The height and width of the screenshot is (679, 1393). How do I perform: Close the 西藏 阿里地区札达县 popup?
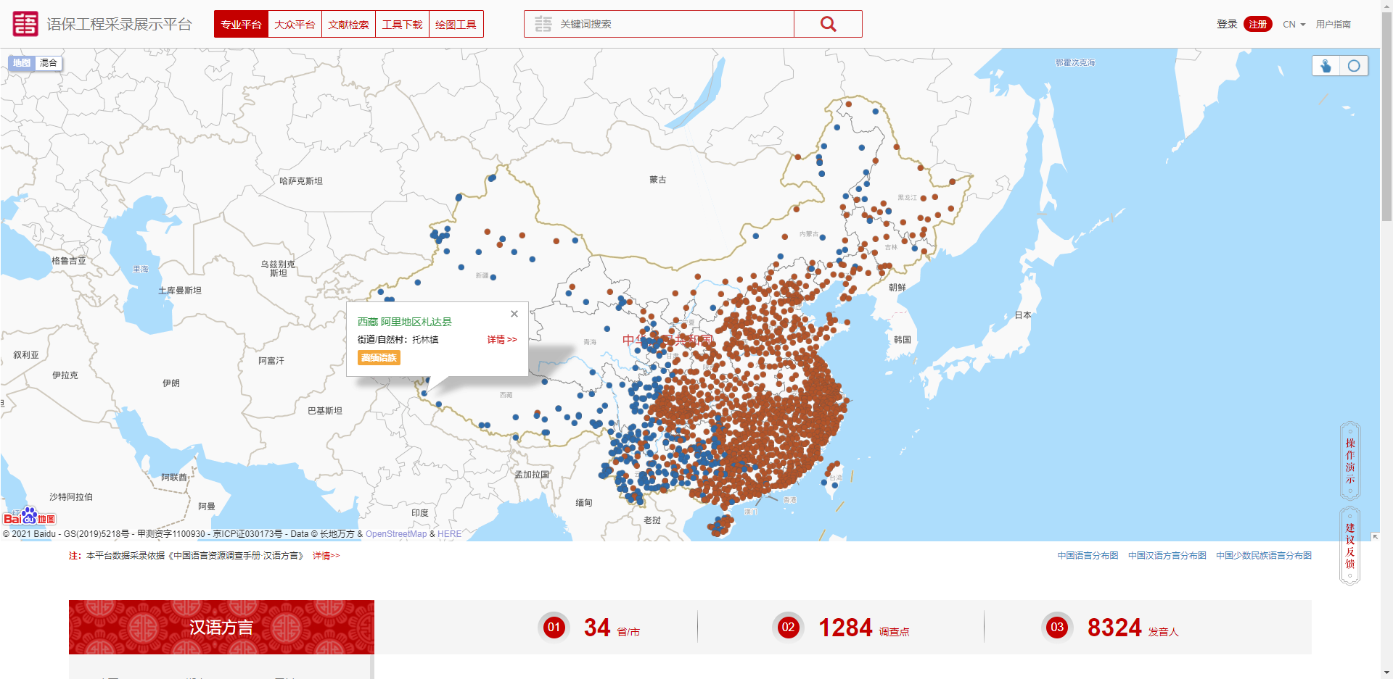coord(514,314)
